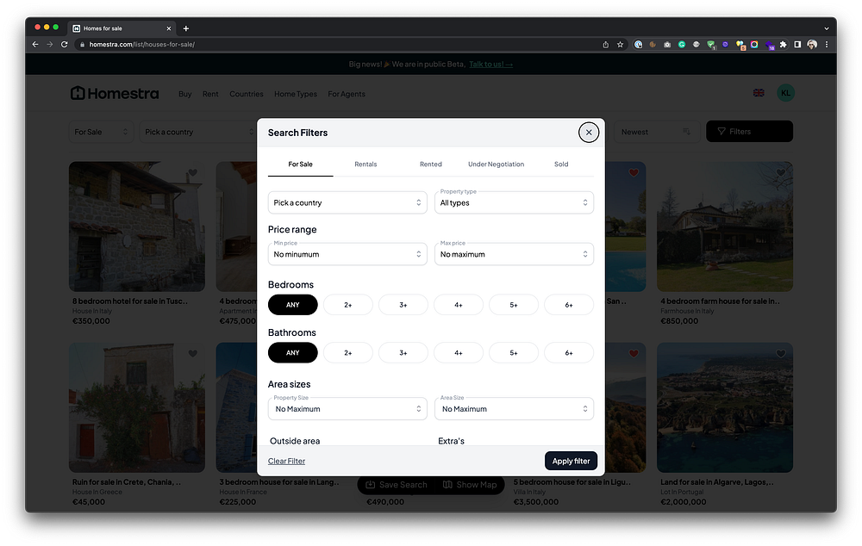Click the Apply filter button

coord(571,461)
